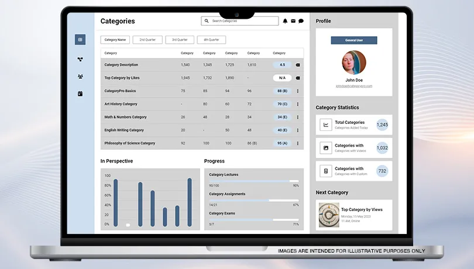The height and width of the screenshot is (269, 474).
Task: Open the users group sidebar icon
Action: [x=80, y=77]
